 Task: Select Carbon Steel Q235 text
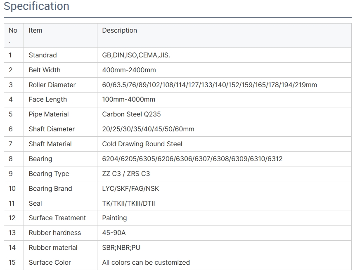[131, 114]
